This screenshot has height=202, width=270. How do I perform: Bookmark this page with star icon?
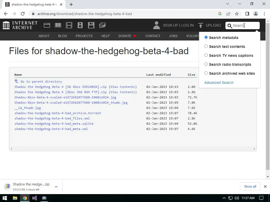(x=237, y=14)
